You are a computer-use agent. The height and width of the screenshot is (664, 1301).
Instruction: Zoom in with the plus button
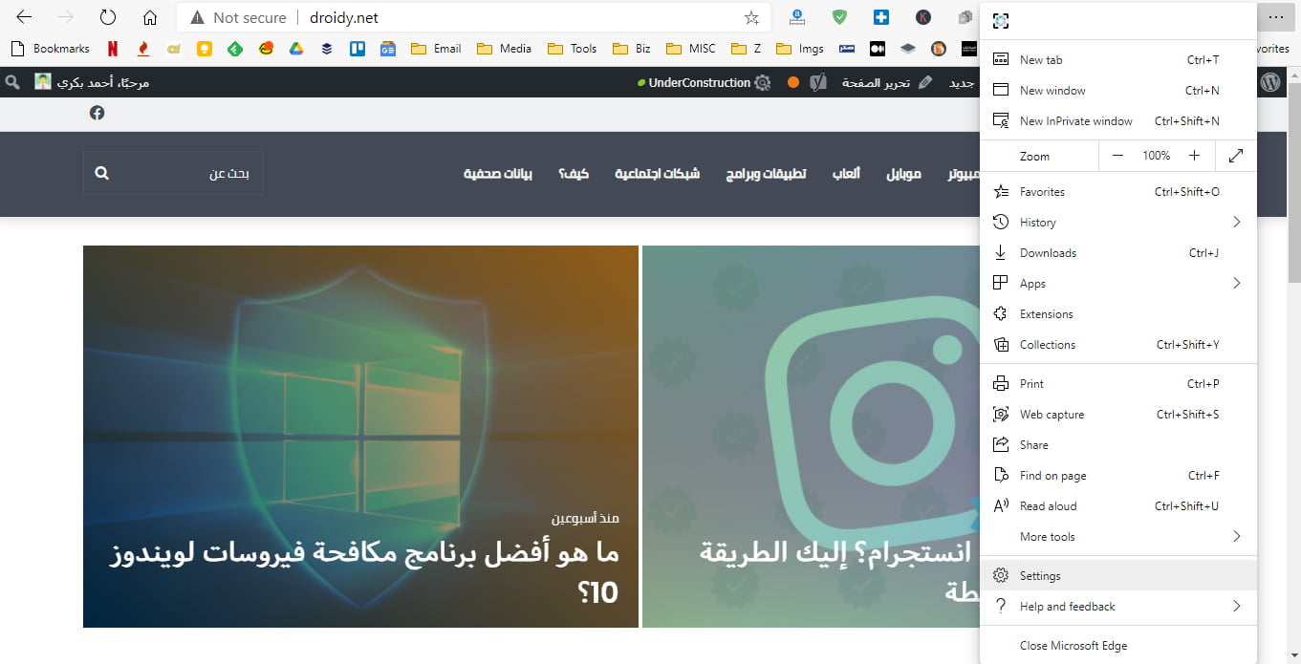pos(1194,156)
